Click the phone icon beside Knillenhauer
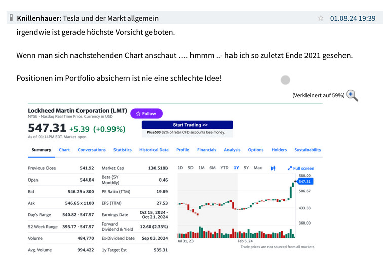 (11, 18)
